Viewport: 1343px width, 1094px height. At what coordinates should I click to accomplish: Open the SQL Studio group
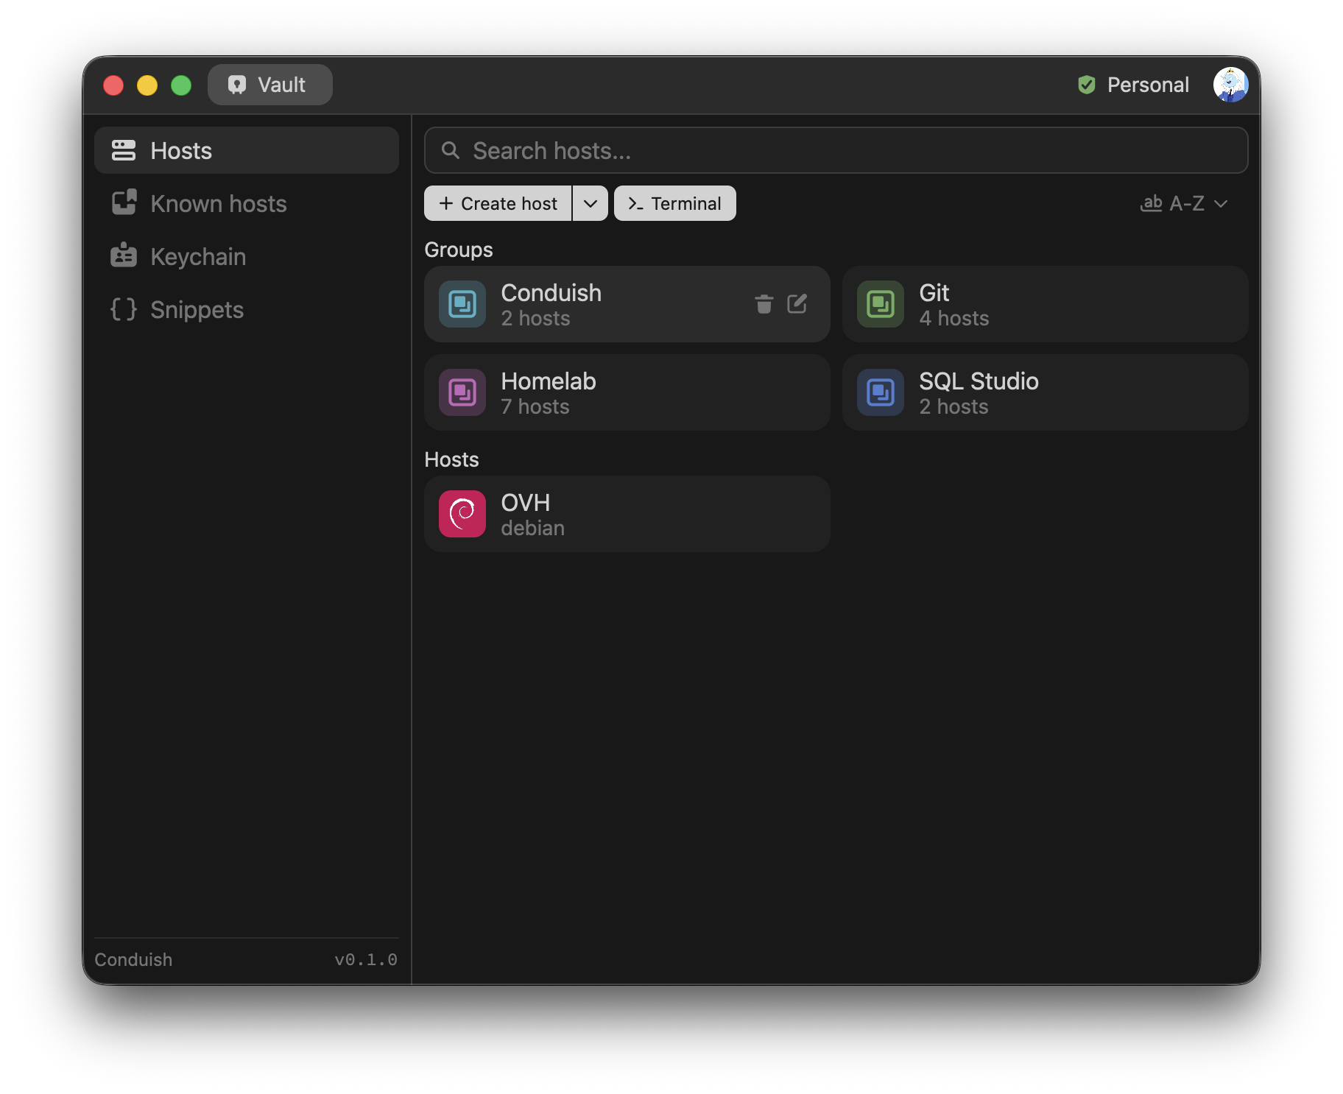tap(1045, 392)
